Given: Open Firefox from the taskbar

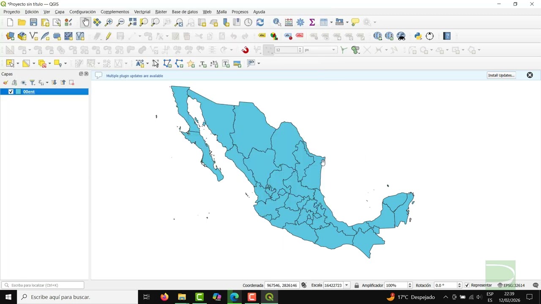Looking at the screenshot, I should click(164, 297).
